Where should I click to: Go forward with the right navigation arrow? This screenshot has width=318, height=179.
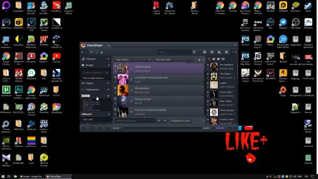tap(96, 52)
